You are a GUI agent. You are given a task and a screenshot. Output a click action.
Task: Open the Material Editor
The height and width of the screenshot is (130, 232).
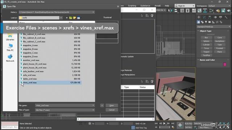click(211, 10)
